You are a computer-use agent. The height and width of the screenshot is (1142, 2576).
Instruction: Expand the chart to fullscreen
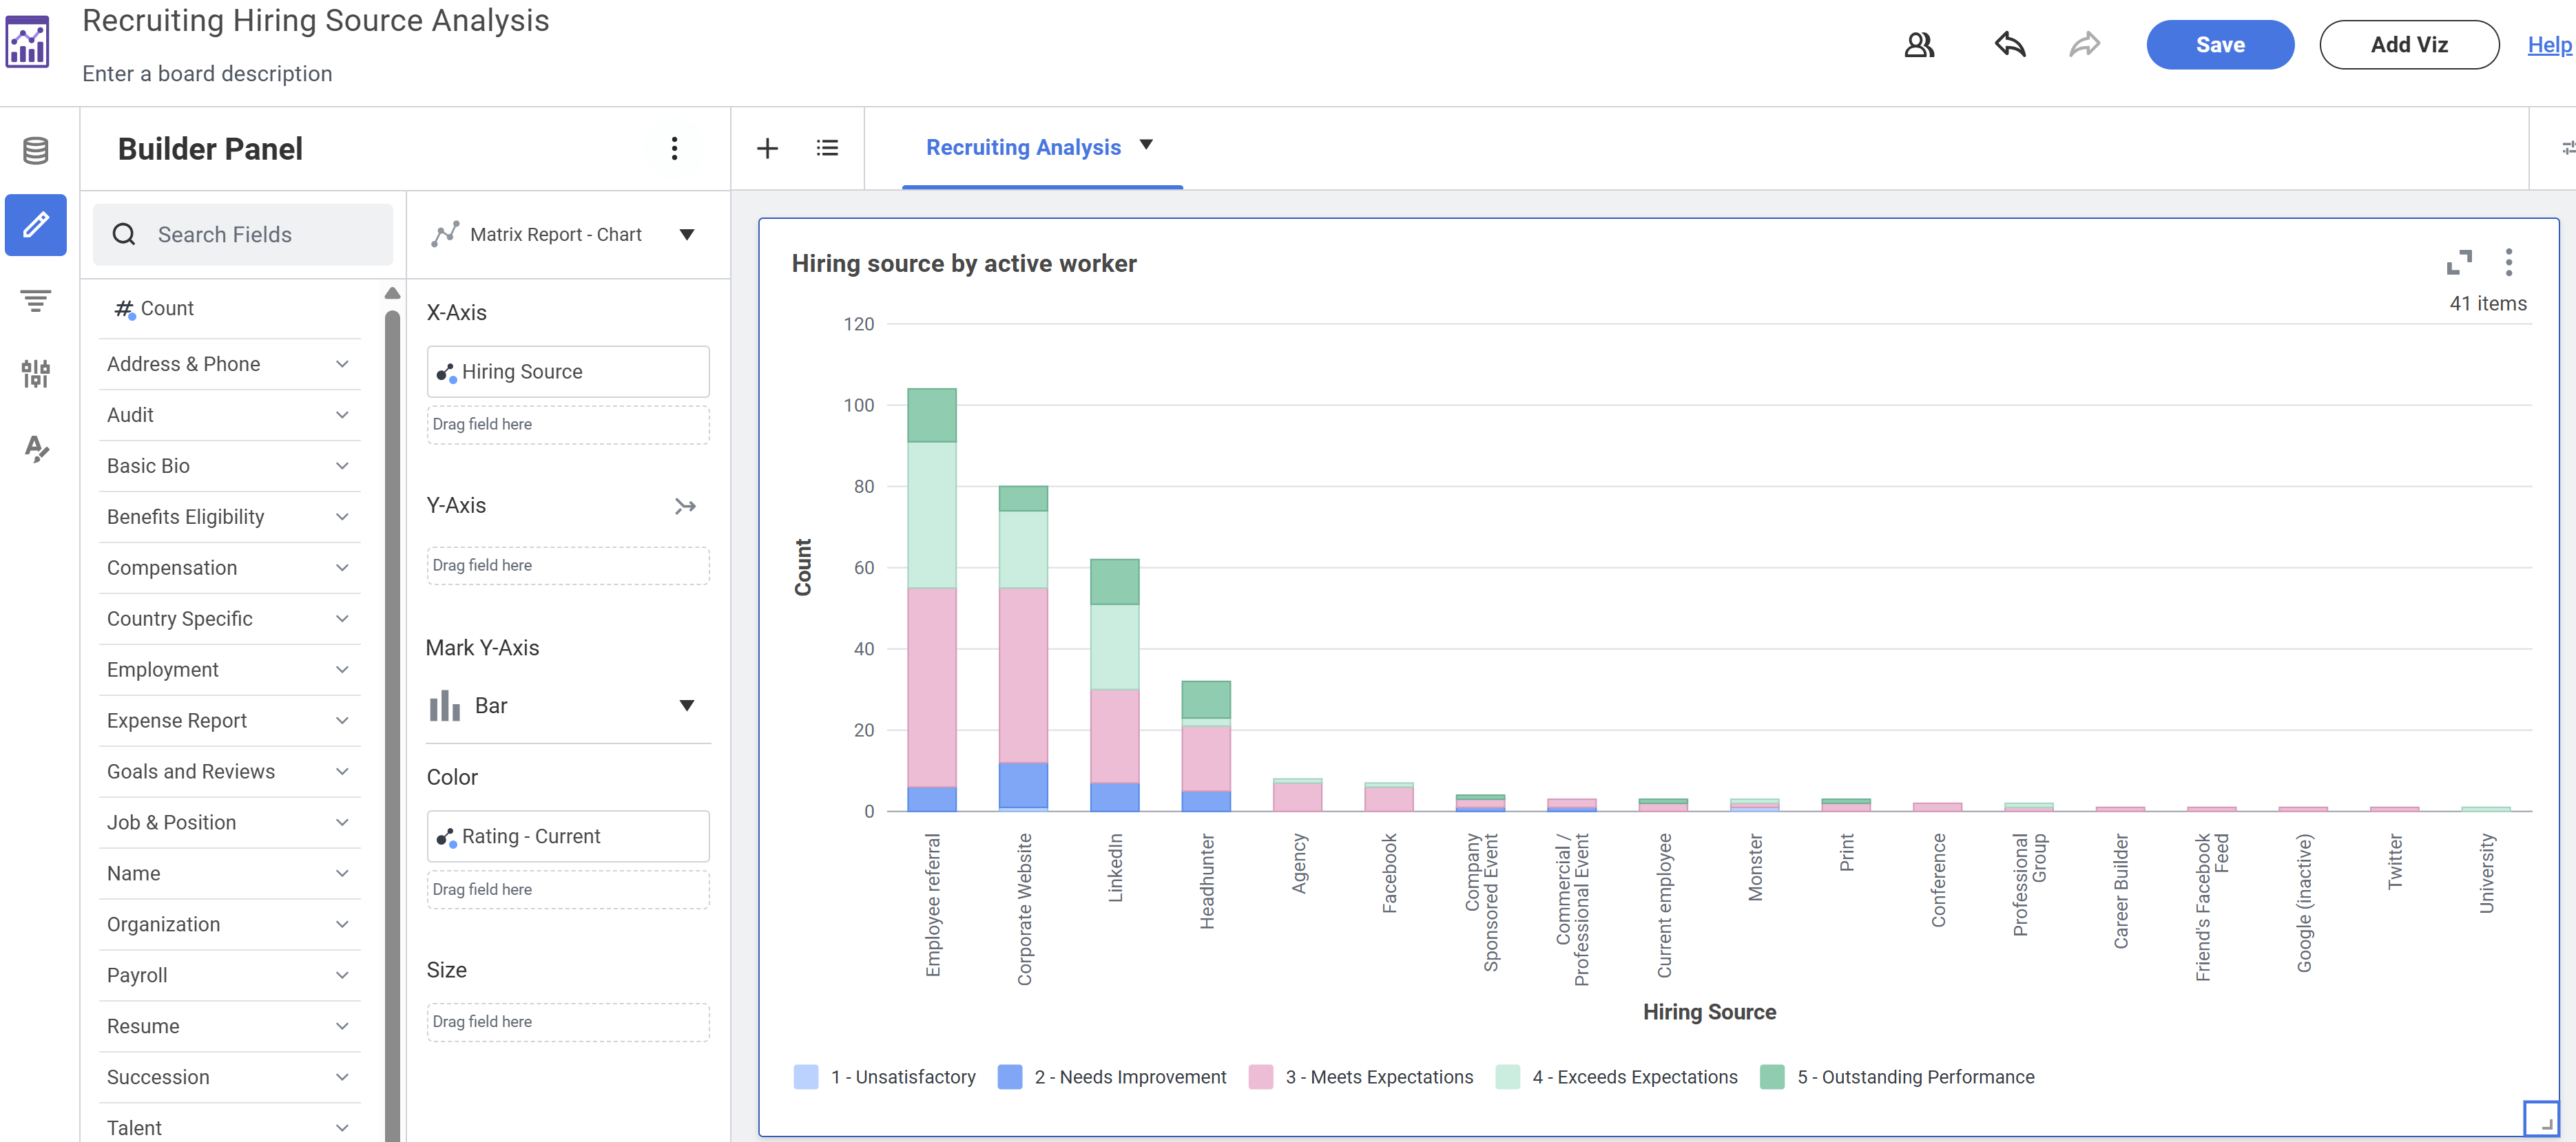2459,263
